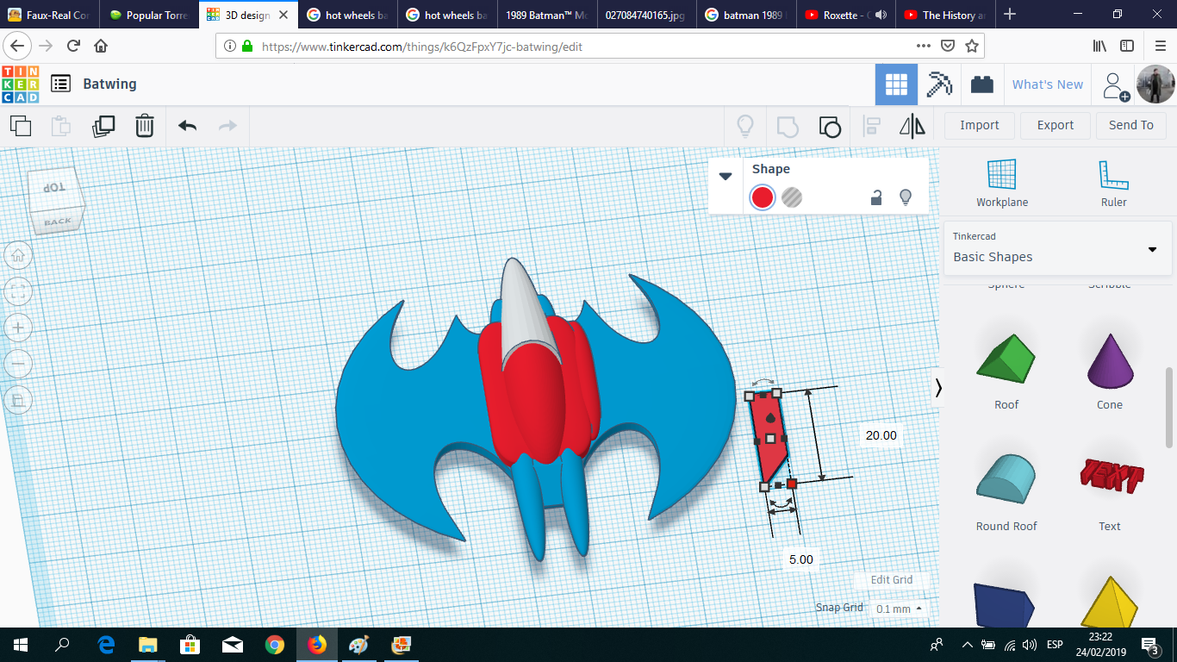1177x662 pixels.
Task: Click the Home view button
Action: [18, 255]
